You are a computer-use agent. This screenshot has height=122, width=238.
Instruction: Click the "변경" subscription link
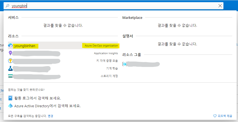(x=50, y=116)
